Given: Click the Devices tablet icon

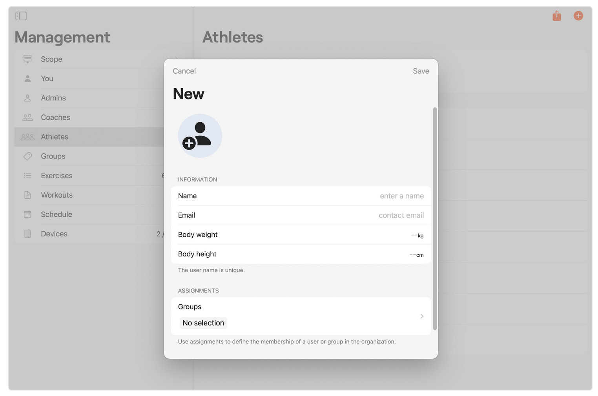Looking at the screenshot, I should tap(27, 234).
